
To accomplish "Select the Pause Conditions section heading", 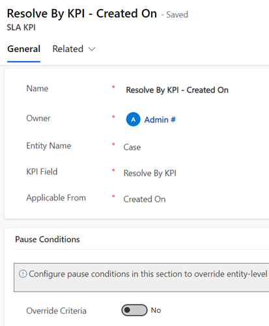I will point(48,239).
